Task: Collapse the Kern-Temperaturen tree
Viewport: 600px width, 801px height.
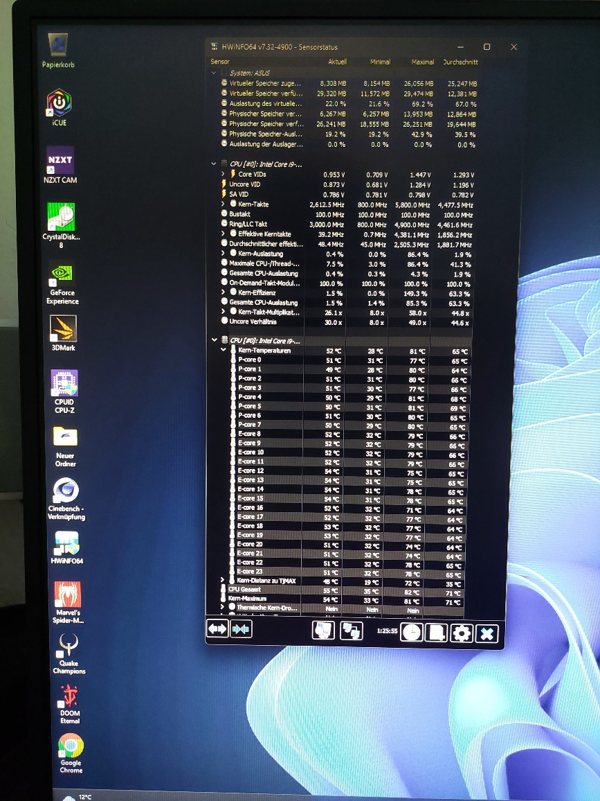Action: [x=223, y=350]
